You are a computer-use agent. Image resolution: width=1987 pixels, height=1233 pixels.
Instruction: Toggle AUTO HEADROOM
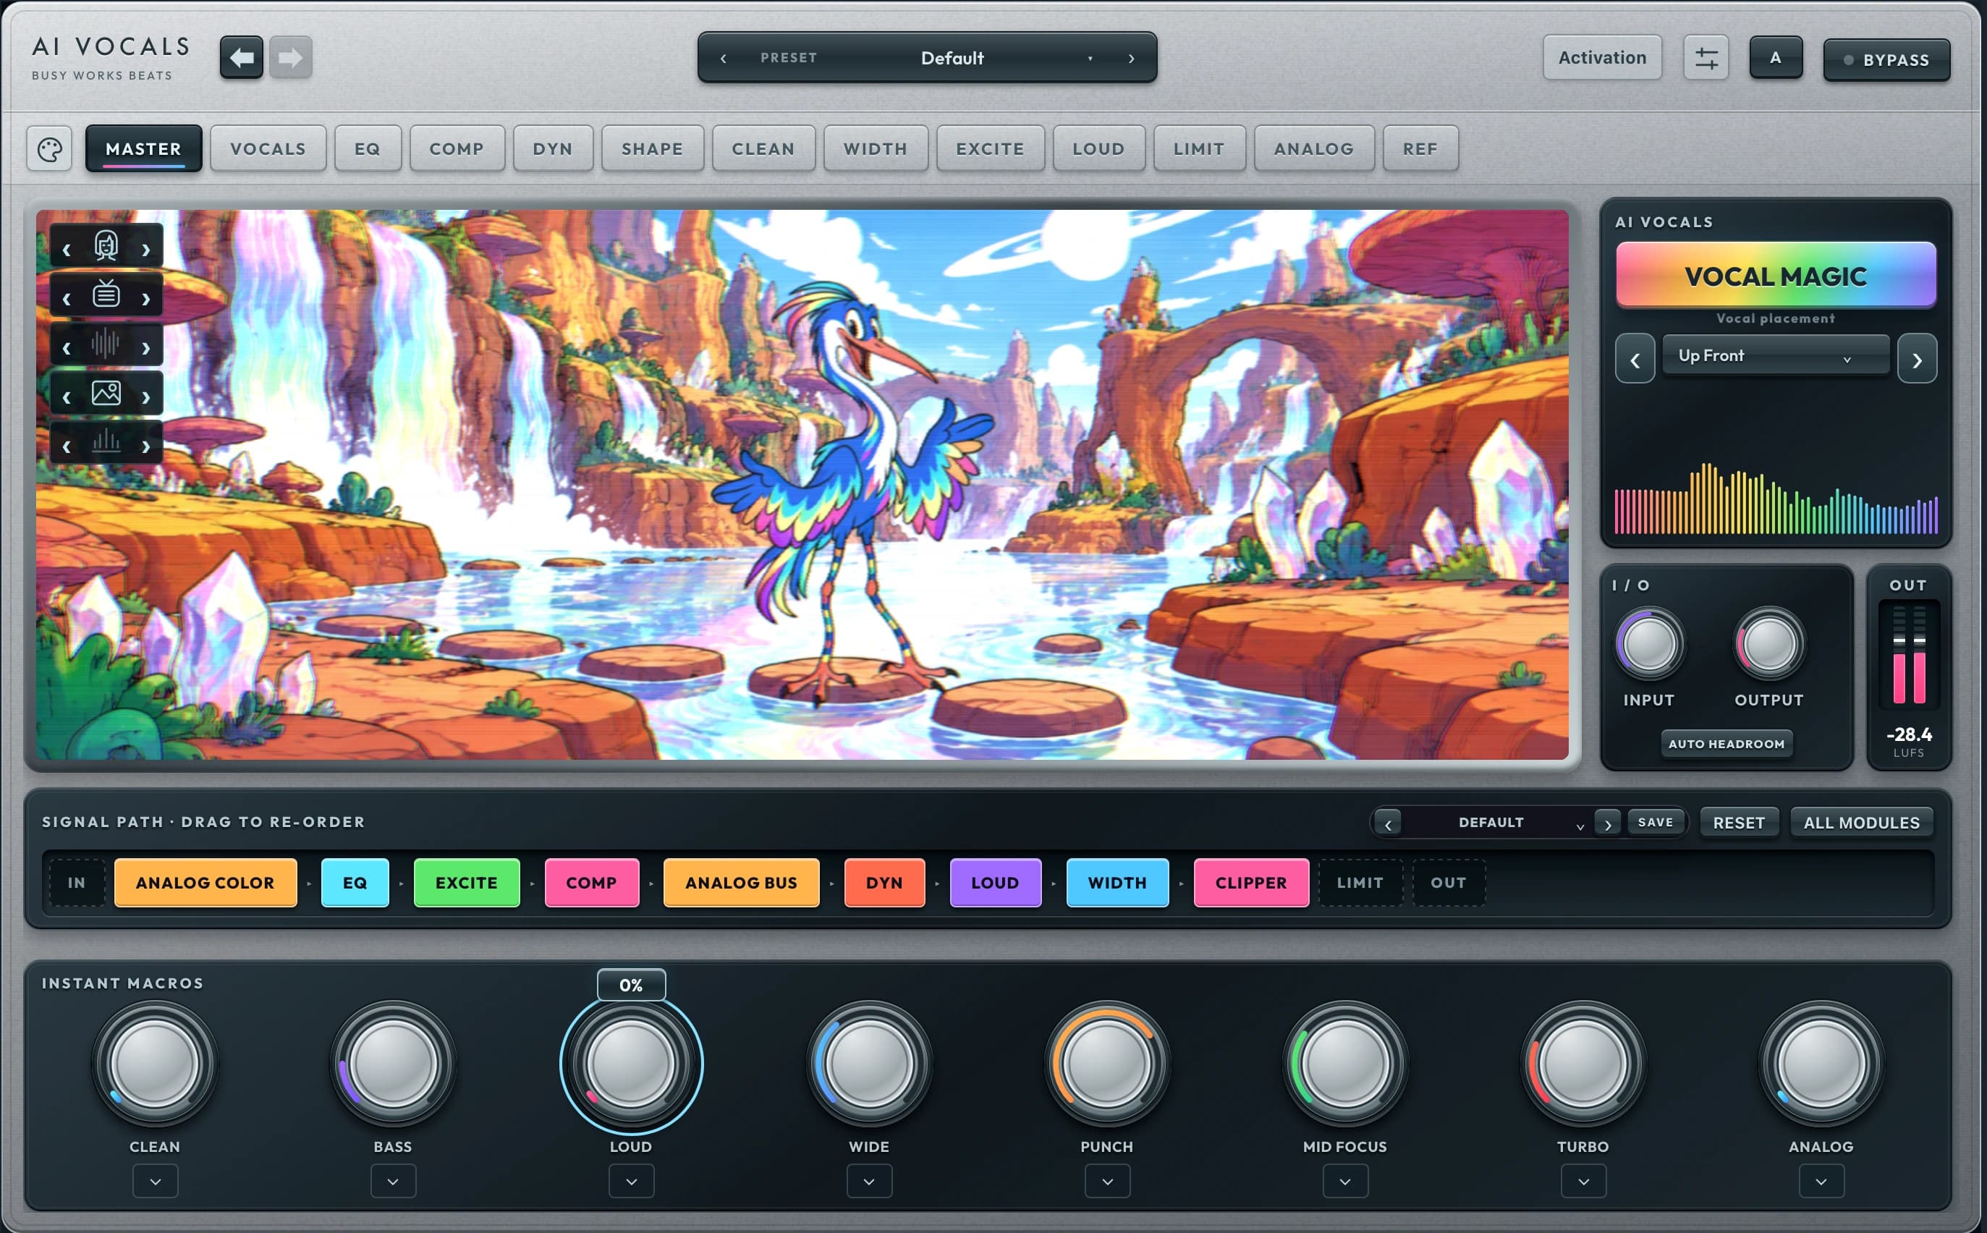(x=1727, y=744)
